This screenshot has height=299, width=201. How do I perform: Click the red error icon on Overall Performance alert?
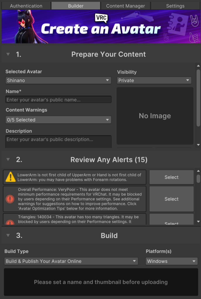[x=10, y=199]
